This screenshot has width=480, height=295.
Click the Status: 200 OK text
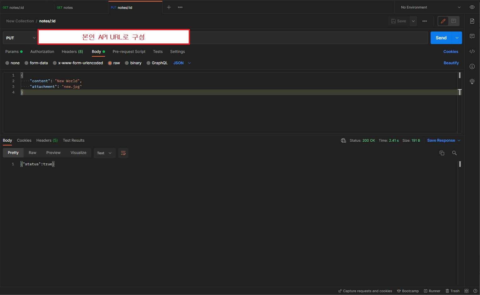362,140
